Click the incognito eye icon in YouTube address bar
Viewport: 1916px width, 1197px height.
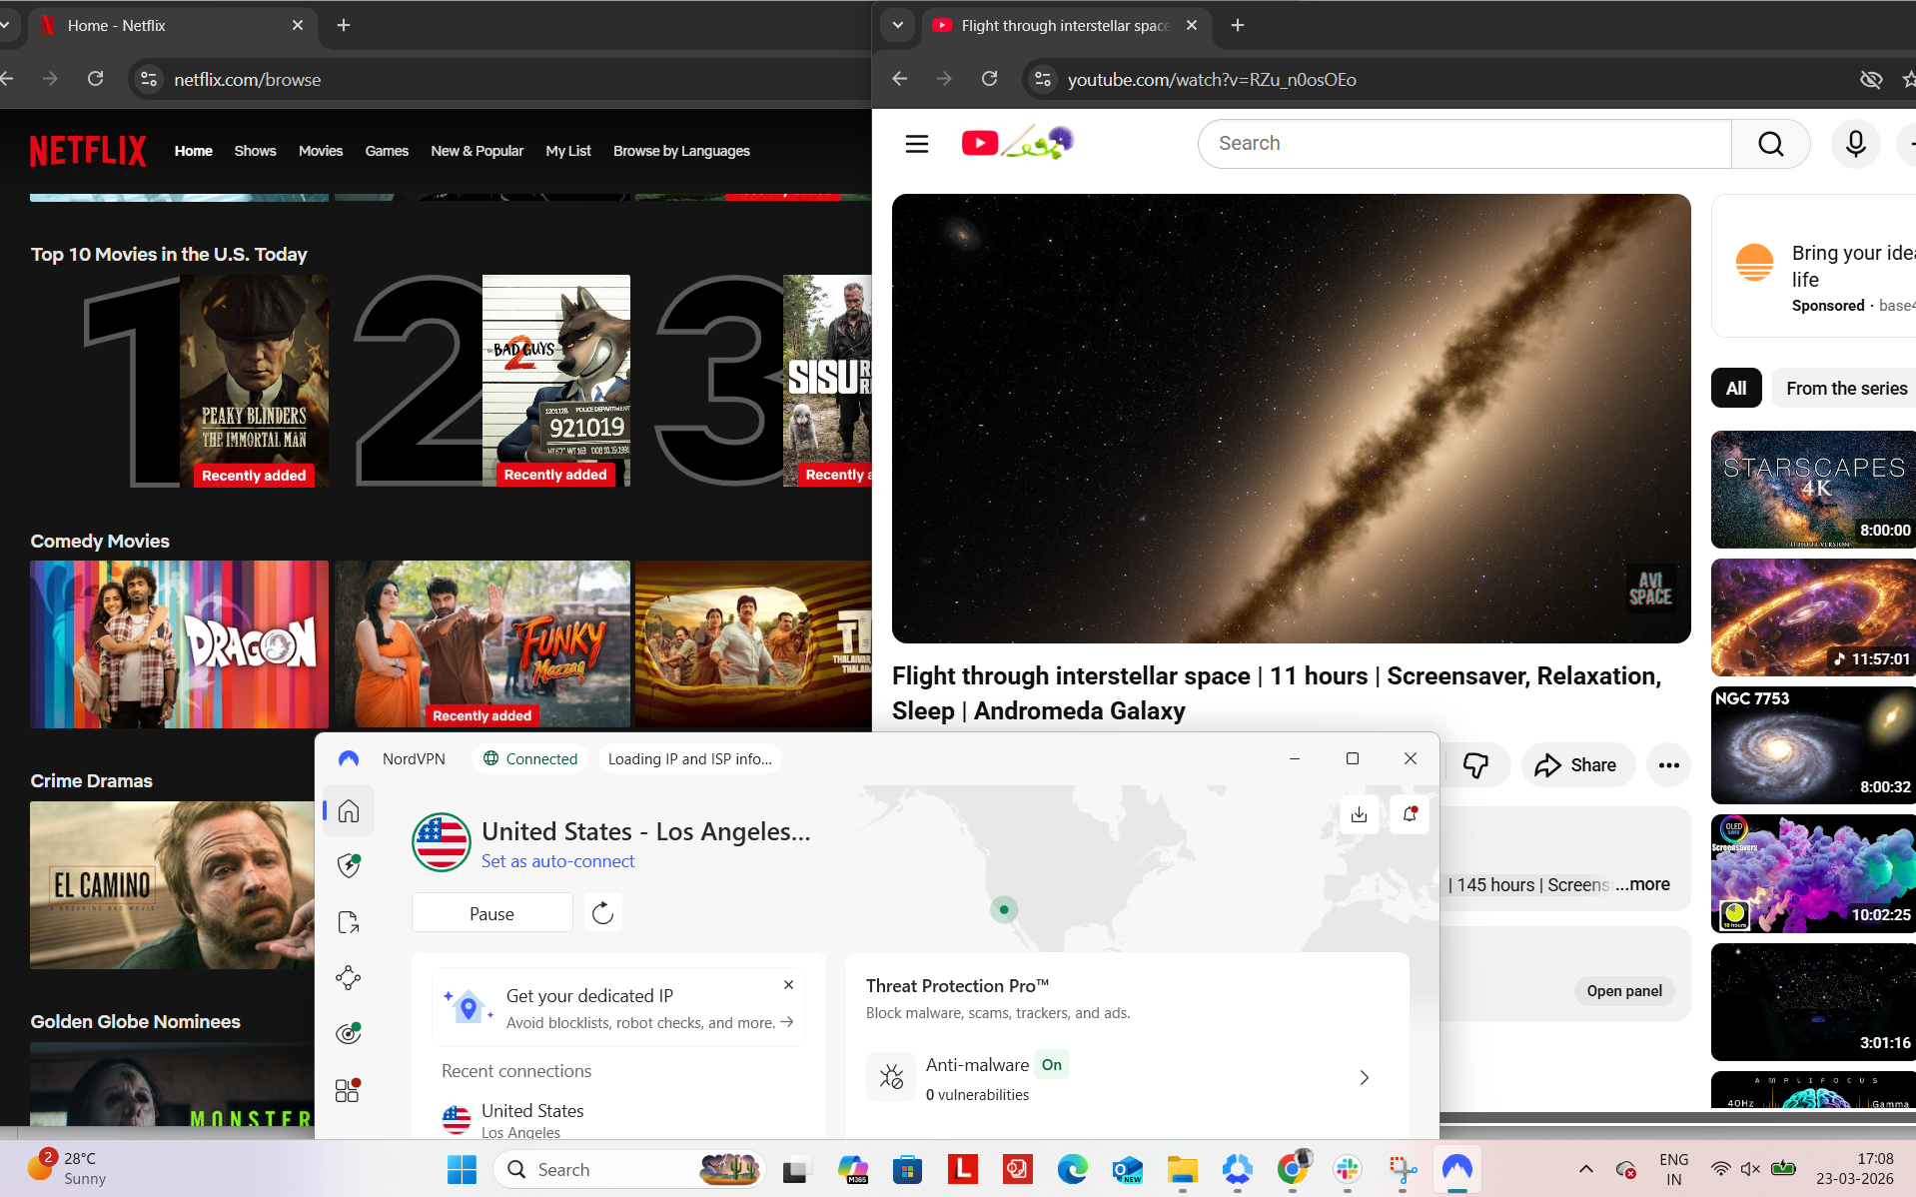click(1870, 79)
